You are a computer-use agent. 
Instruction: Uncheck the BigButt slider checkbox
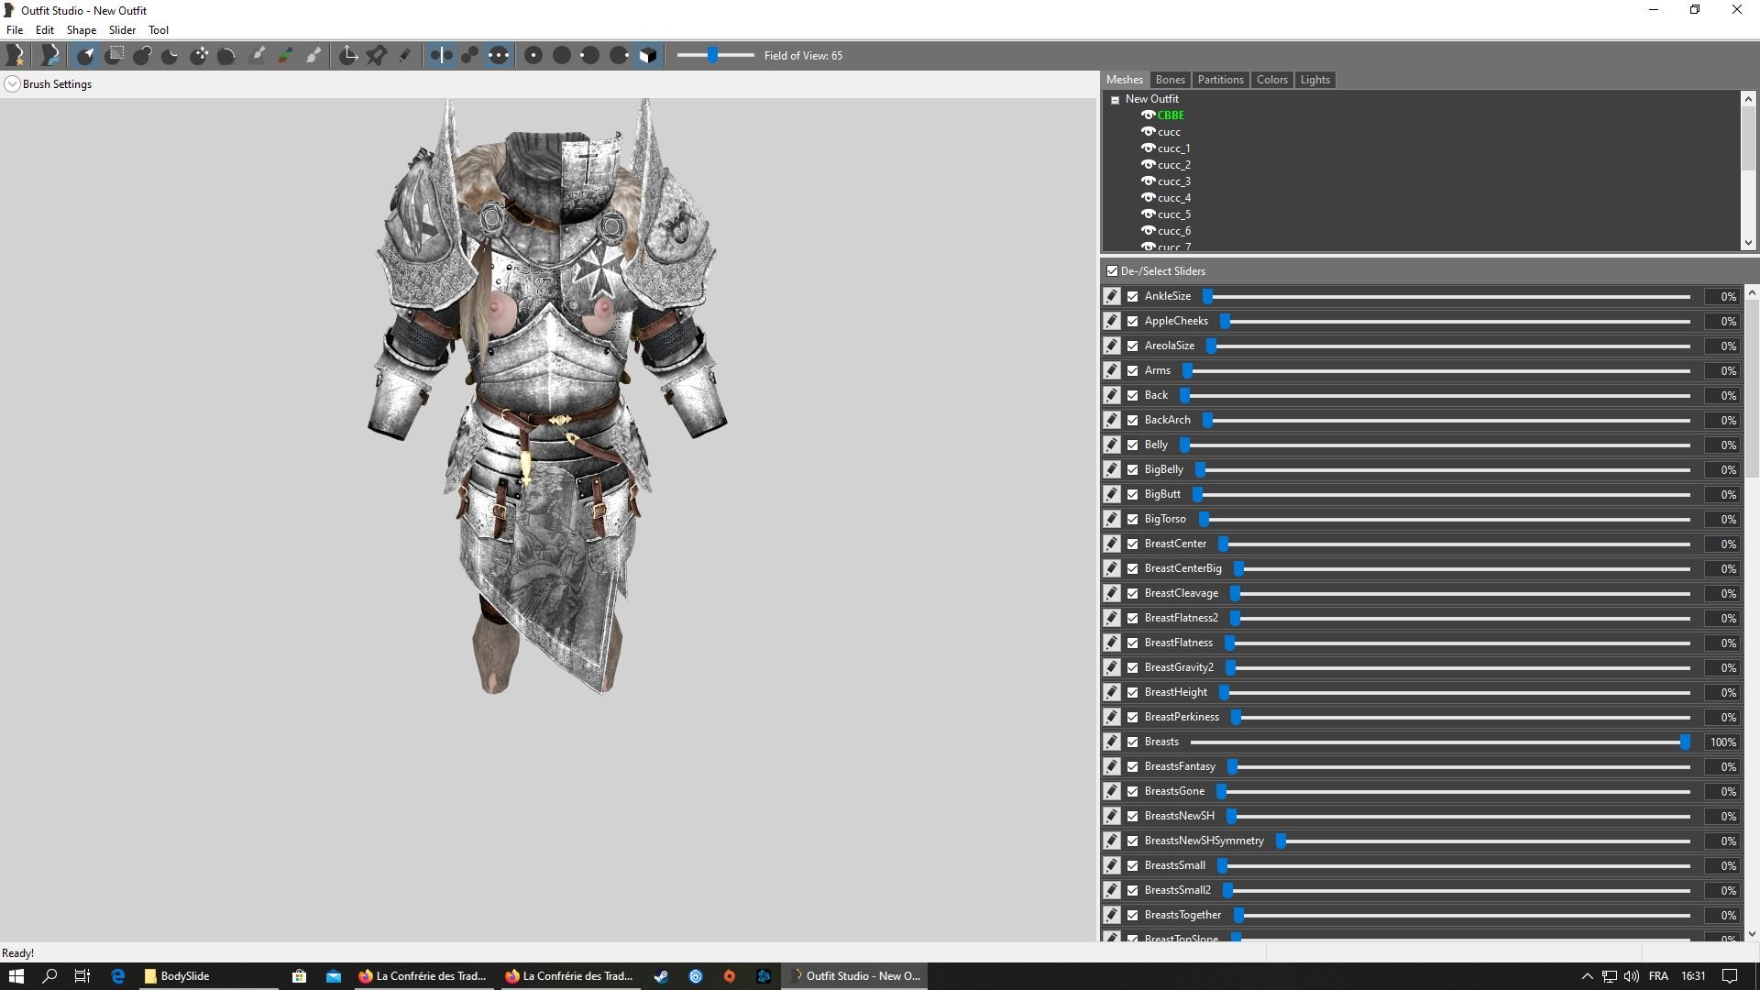tap(1133, 494)
